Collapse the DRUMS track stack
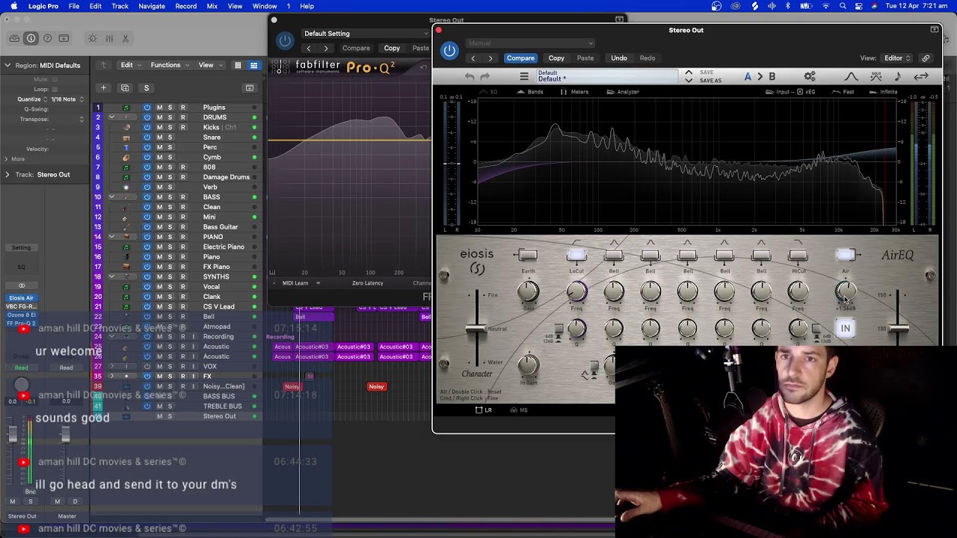 (x=111, y=117)
